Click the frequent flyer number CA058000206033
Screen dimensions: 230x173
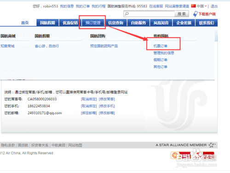(x=42, y=99)
